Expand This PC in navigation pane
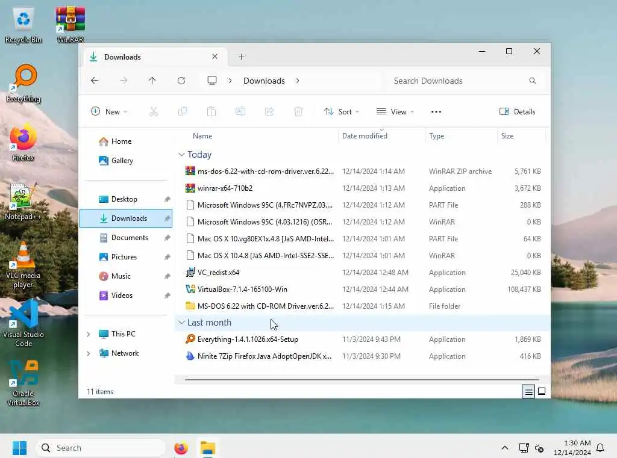 [x=88, y=334]
